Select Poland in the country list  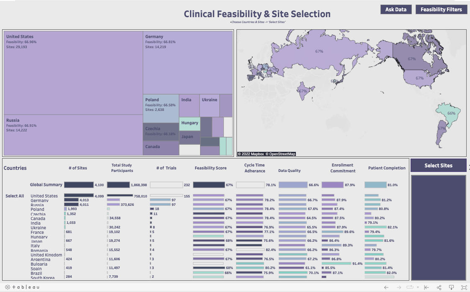point(37,209)
